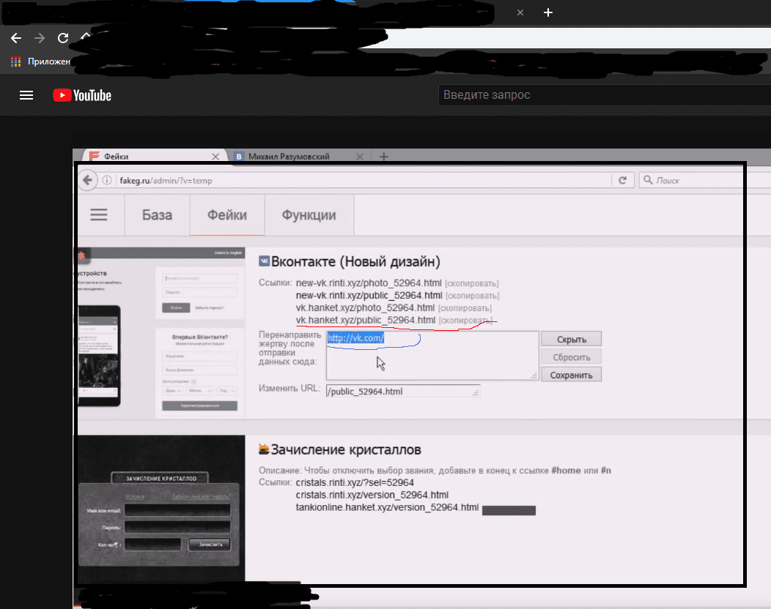Open the Chrome apps grid shortcut

coord(15,61)
